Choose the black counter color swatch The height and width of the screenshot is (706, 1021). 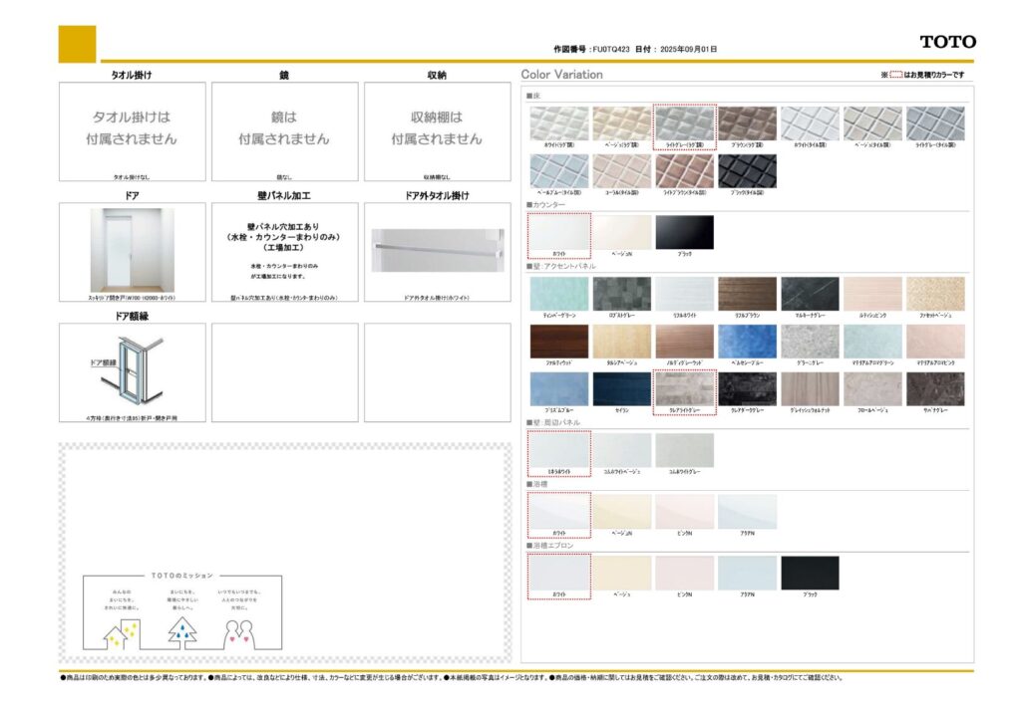684,232
